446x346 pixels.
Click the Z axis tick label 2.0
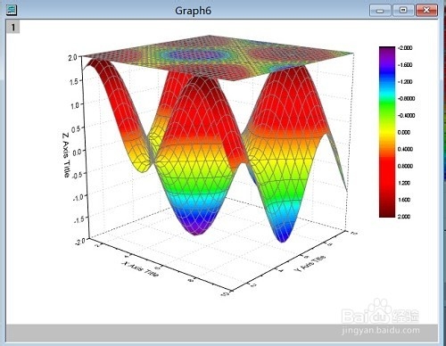tap(72, 57)
